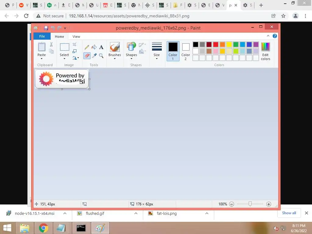312x234 pixels.
Task: Open File Explorer from taskbar
Action: (24, 228)
